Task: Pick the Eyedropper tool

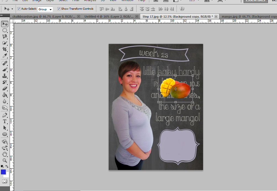Action: click(5, 55)
